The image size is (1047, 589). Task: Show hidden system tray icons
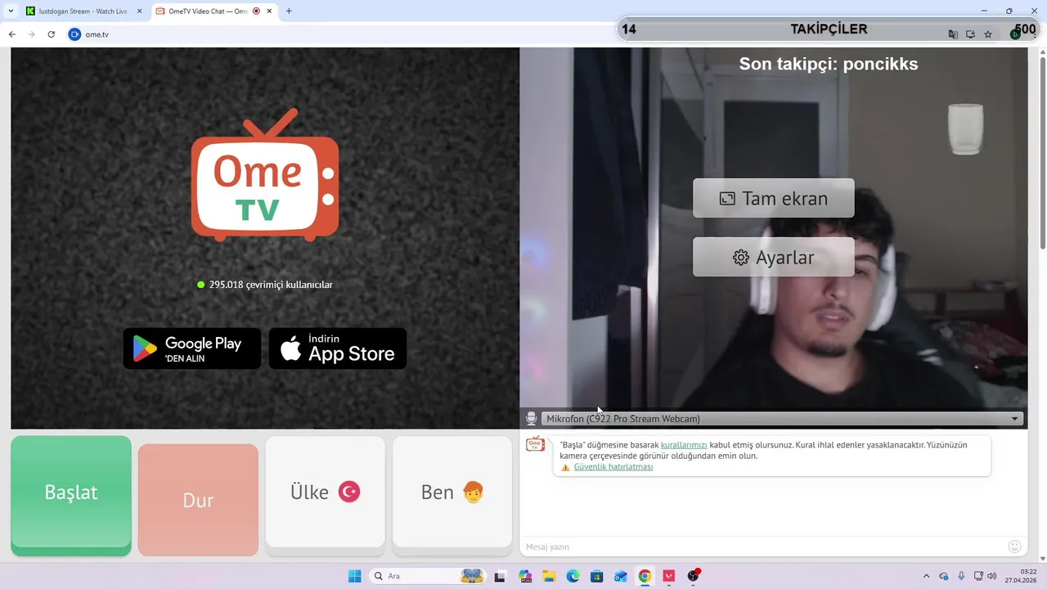pos(926,576)
